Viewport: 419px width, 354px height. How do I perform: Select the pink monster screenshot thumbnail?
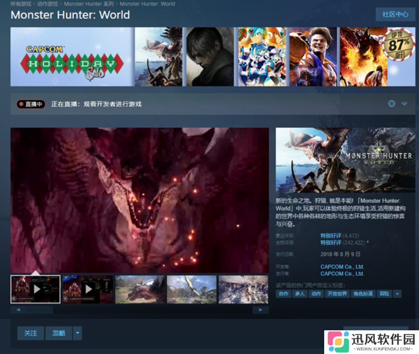pyautogui.click(x=140, y=290)
